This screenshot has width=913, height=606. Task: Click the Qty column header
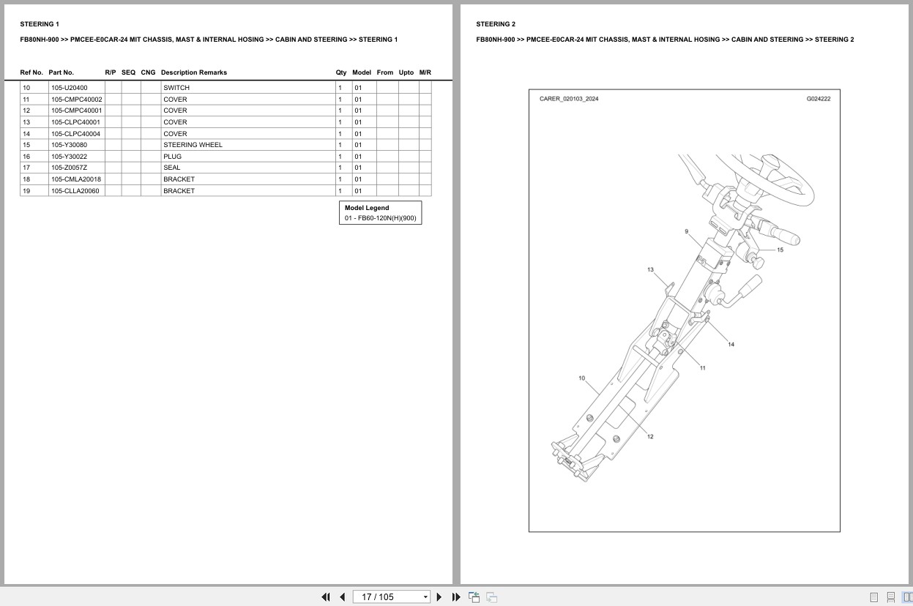click(341, 72)
